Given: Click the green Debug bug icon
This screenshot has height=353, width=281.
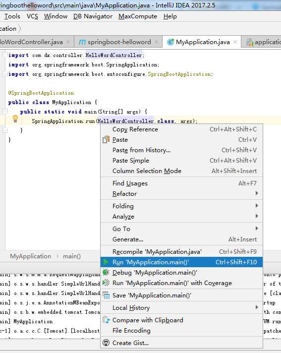Looking at the screenshot, I should pyautogui.click(x=106, y=272).
